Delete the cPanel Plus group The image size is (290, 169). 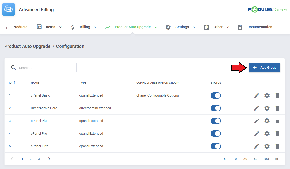(x=277, y=121)
